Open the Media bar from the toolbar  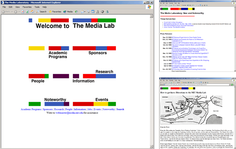(x=68, y=12)
